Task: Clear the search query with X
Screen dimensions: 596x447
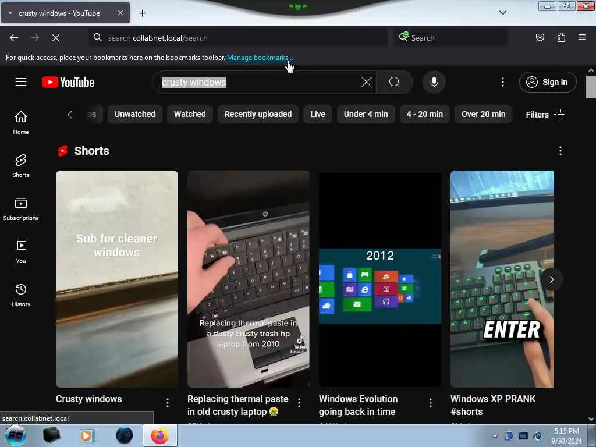Action: click(x=367, y=82)
